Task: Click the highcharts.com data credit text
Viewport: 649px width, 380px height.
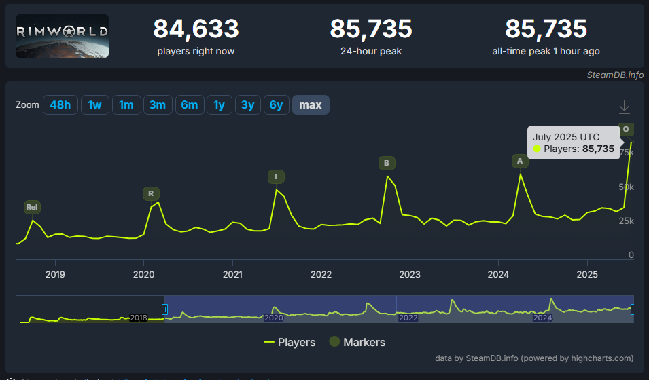Action: (x=534, y=358)
